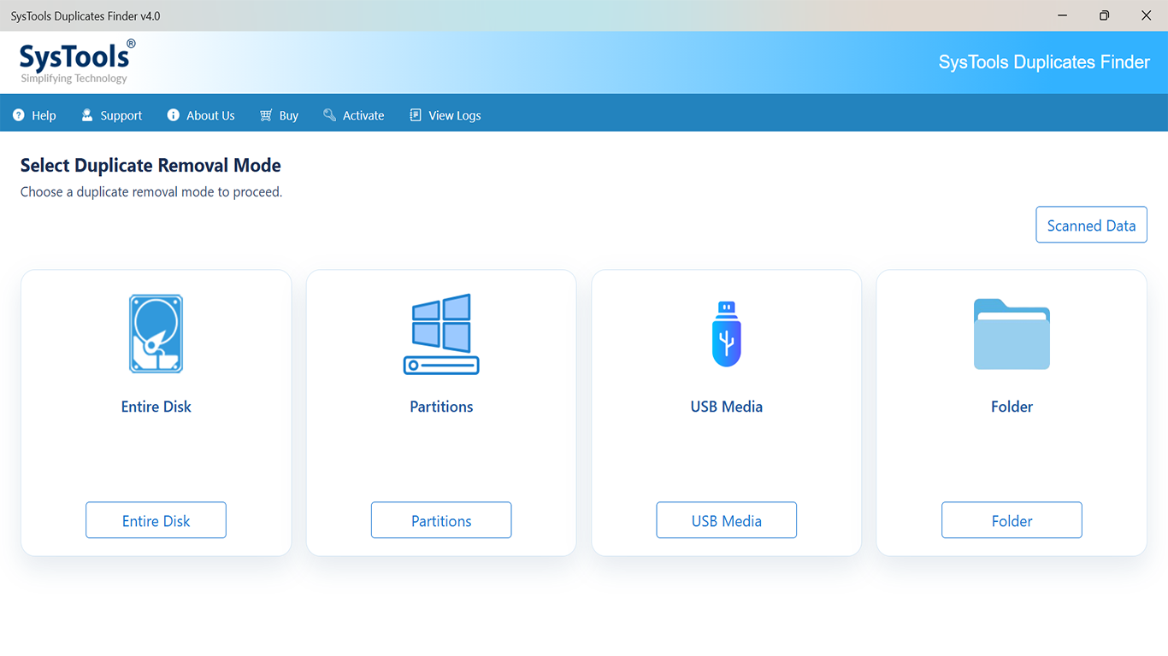Open About Us menu label
The image size is (1168, 656).
pos(210,116)
